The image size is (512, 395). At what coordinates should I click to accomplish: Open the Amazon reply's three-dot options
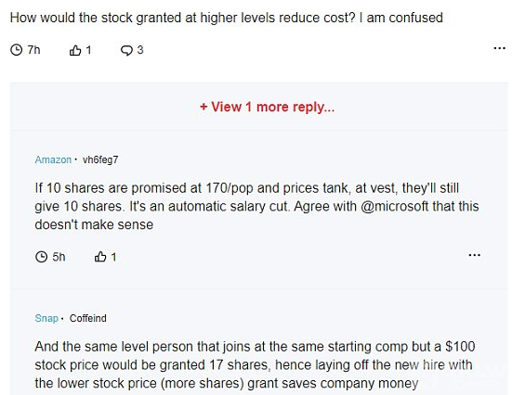click(474, 255)
